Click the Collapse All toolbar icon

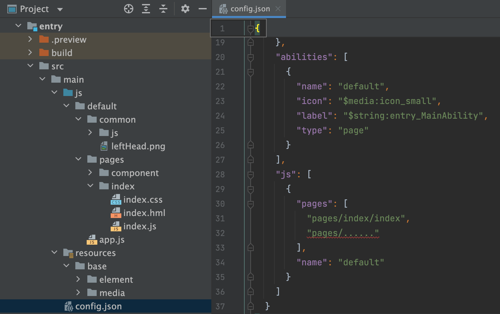coord(163,9)
